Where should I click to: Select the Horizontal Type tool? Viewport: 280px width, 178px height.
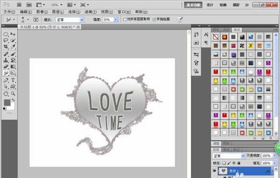(13, 80)
